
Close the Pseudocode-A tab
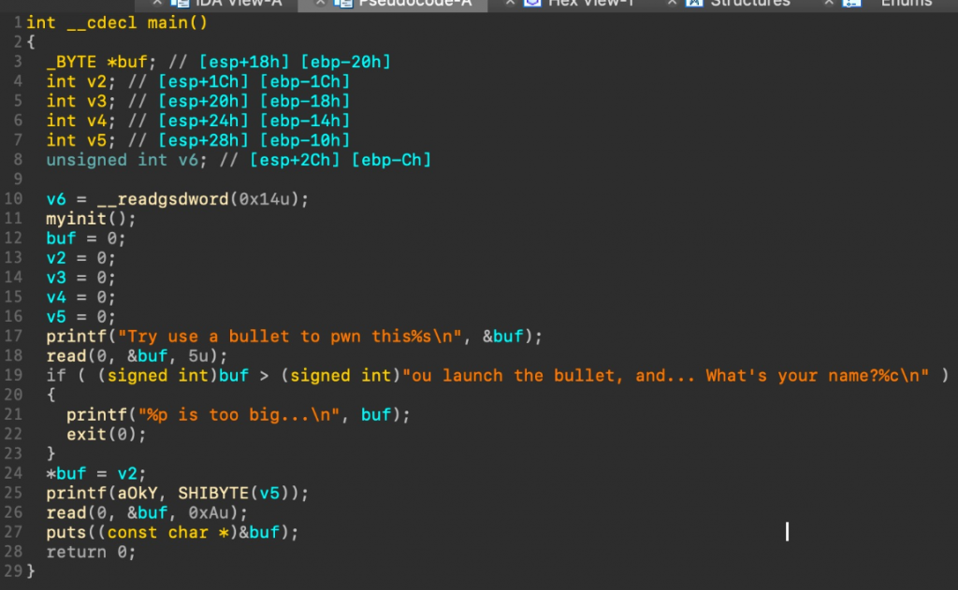pos(321,4)
